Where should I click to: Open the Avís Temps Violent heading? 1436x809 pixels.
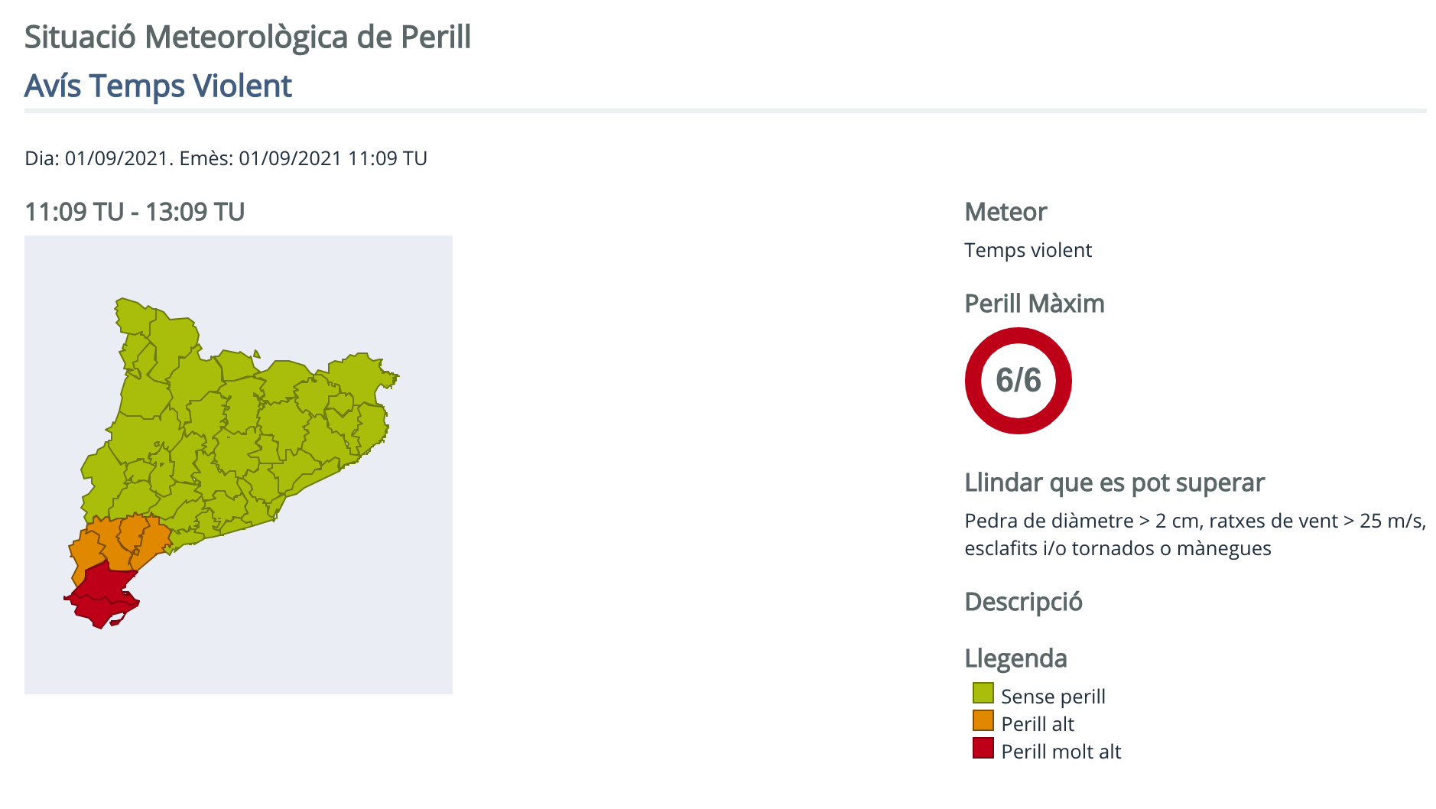coord(158,86)
